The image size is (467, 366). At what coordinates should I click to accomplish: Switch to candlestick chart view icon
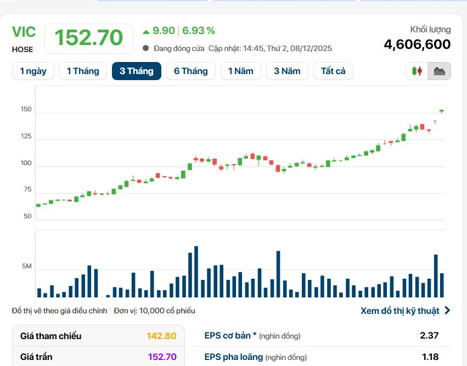click(x=417, y=71)
